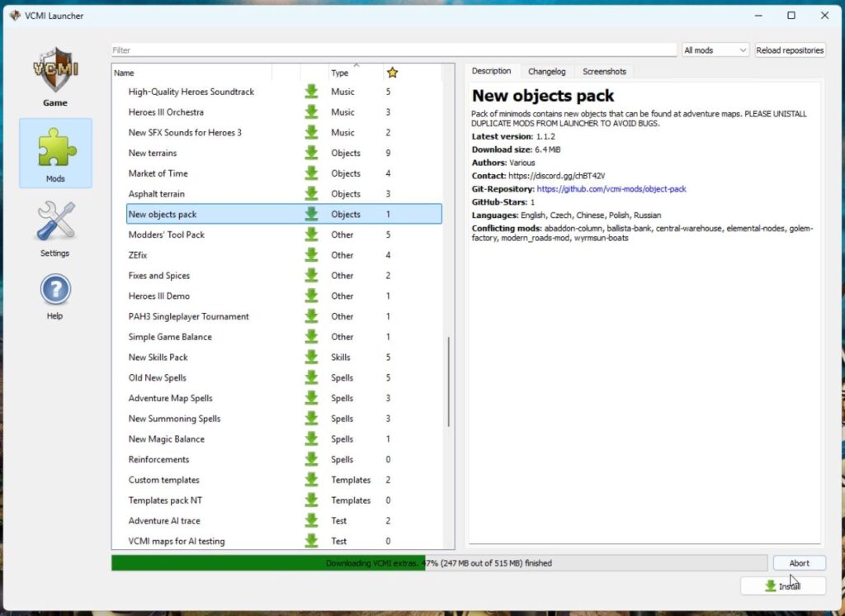The width and height of the screenshot is (845, 616).
Task: Open the Help question-mark icon
Action: coord(55,290)
